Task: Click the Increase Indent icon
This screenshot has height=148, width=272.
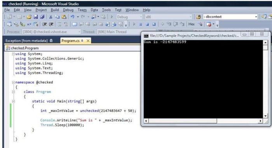Action: tap(51, 24)
